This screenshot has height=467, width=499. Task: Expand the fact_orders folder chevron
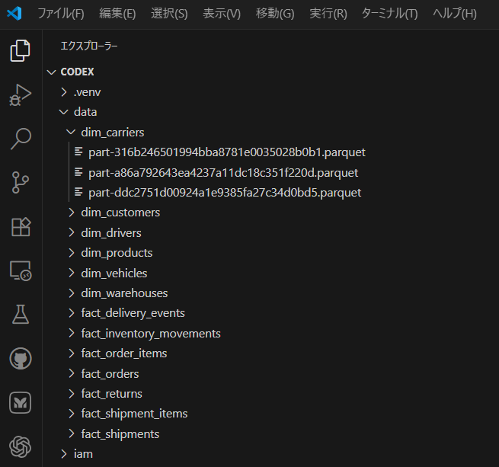pos(72,373)
